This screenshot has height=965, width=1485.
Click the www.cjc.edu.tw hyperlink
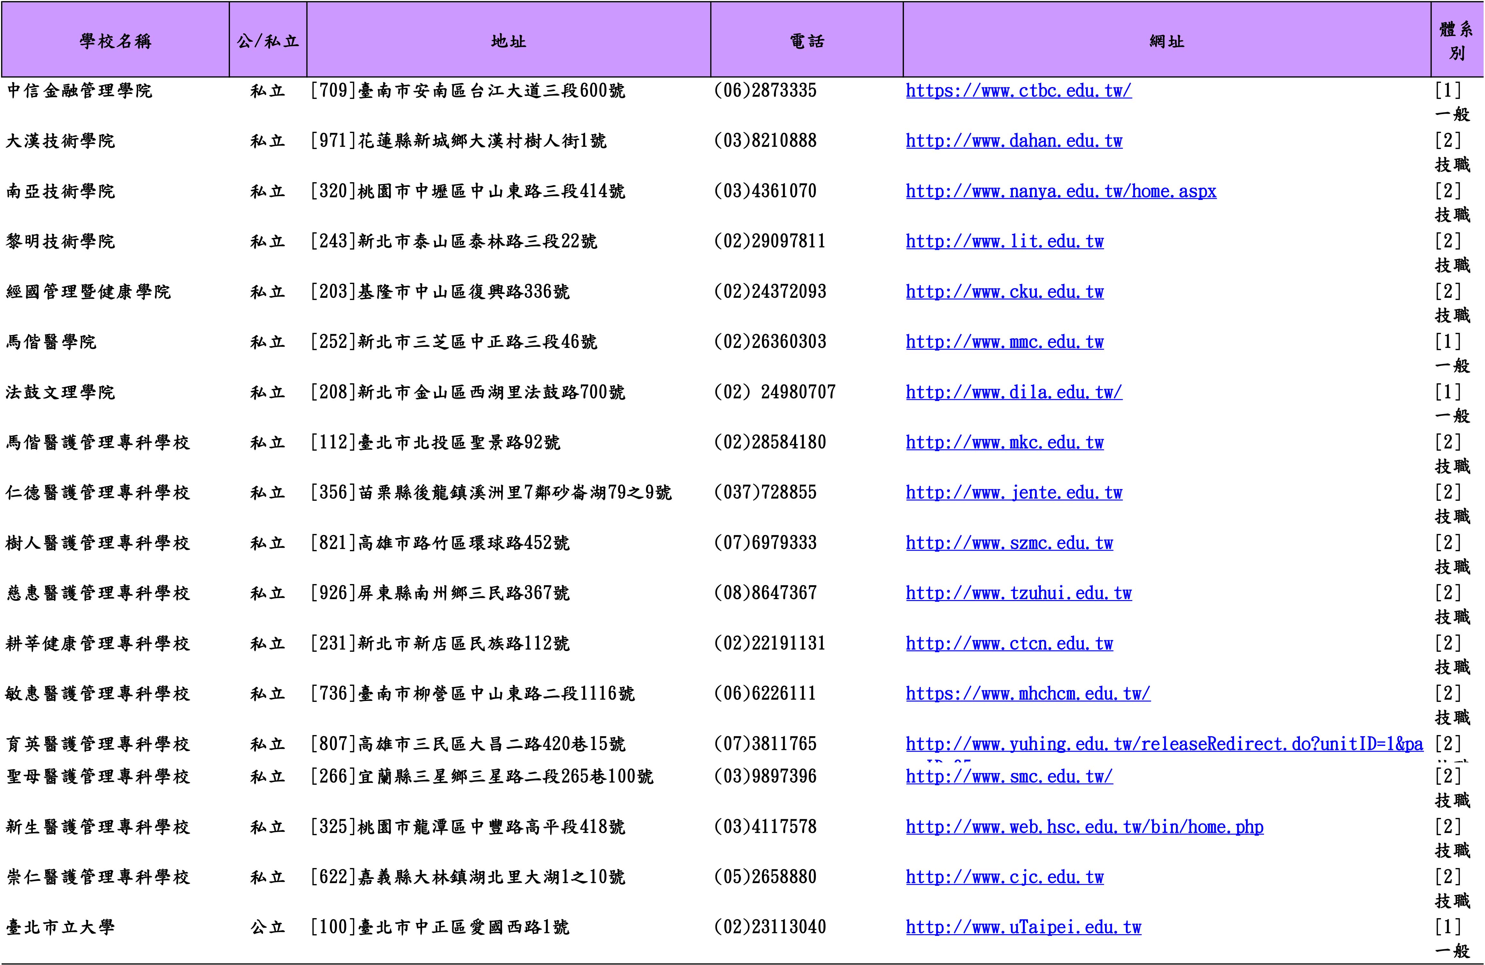click(1004, 877)
